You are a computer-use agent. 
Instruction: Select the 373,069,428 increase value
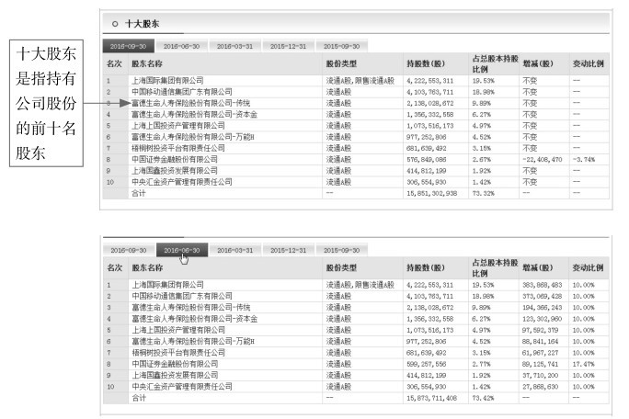tap(542, 296)
